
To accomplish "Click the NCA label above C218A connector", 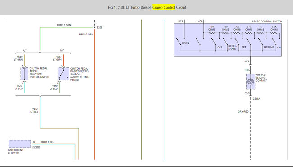I will tap(247, 93).
